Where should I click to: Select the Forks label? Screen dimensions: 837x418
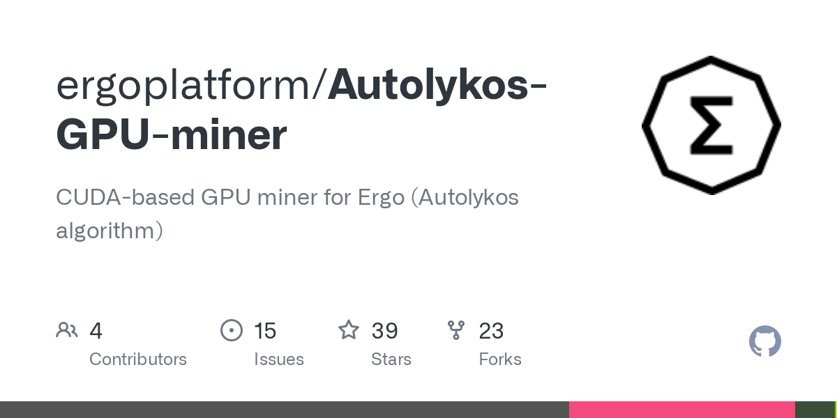[x=500, y=359]
